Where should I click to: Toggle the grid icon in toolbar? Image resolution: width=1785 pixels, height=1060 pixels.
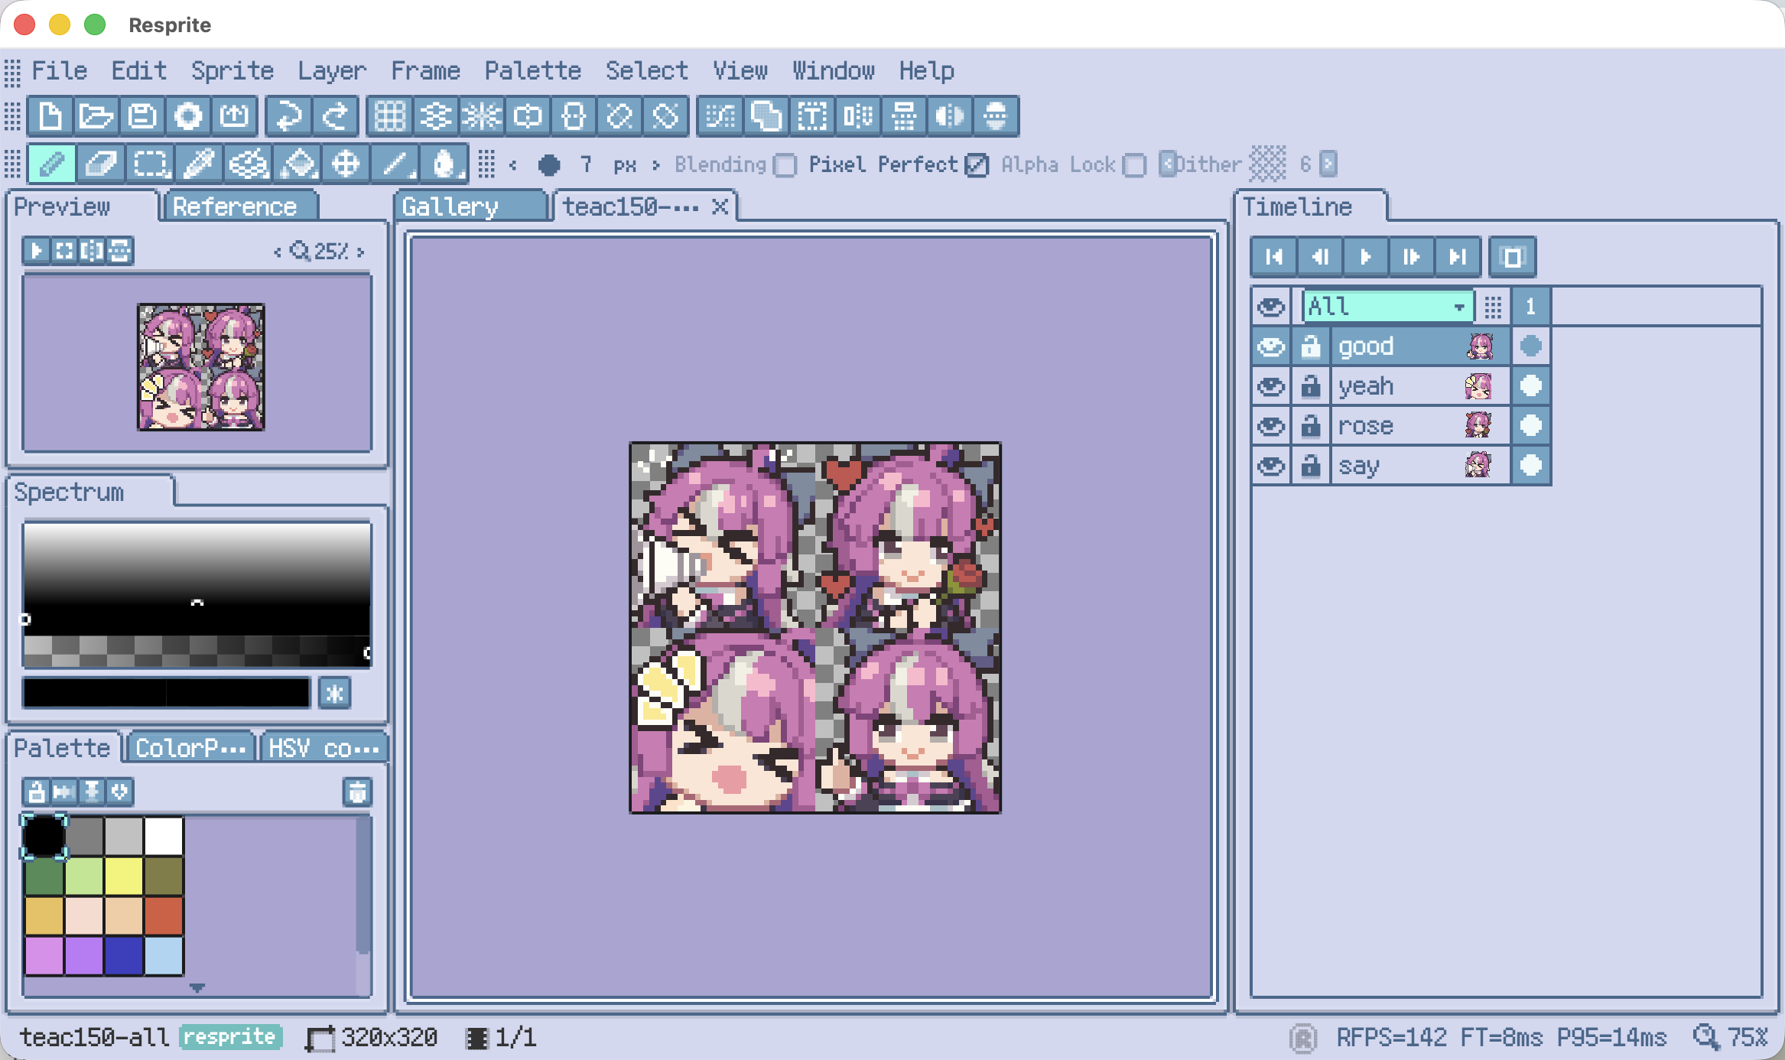tap(389, 116)
